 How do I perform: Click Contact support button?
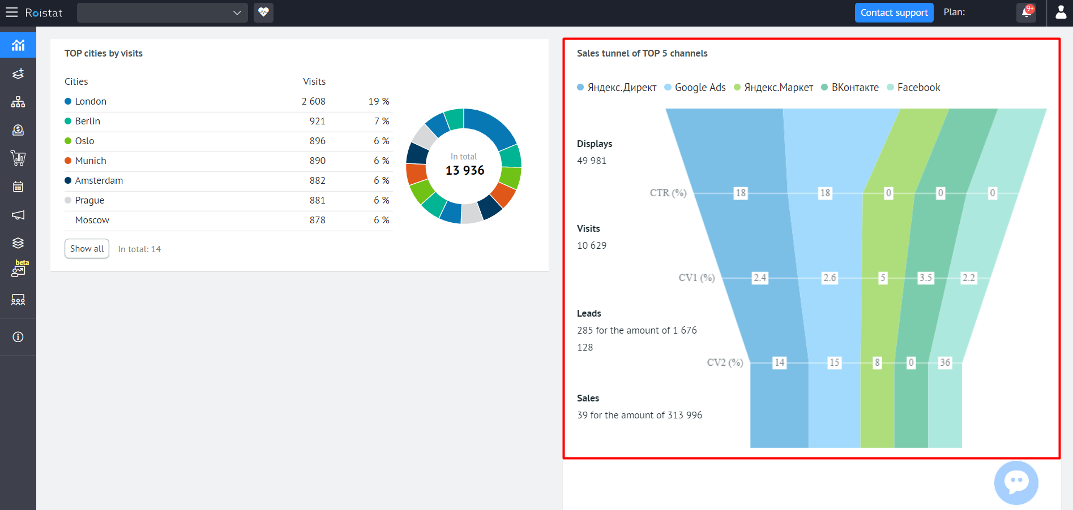[x=894, y=12]
